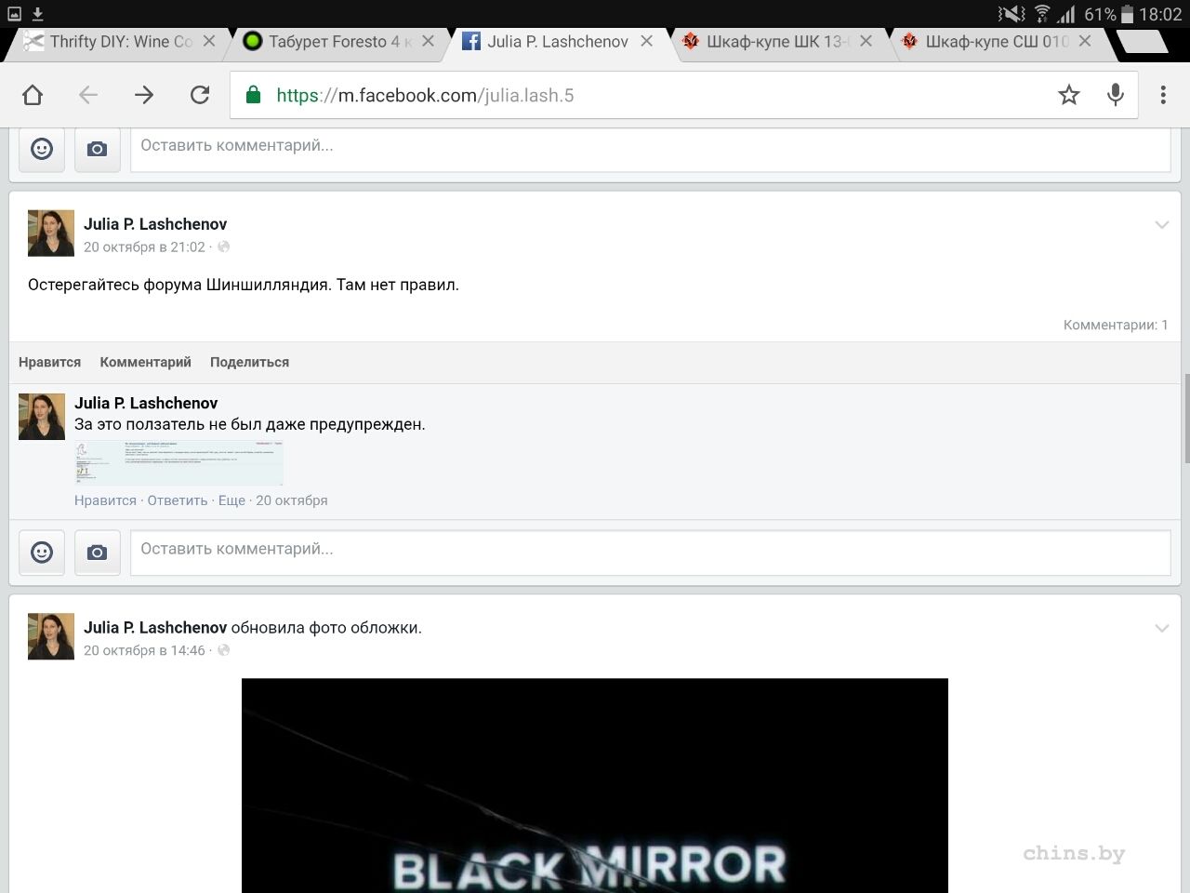Activate voice search microphone icon
The image size is (1190, 893).
(x=1116, y=95)
